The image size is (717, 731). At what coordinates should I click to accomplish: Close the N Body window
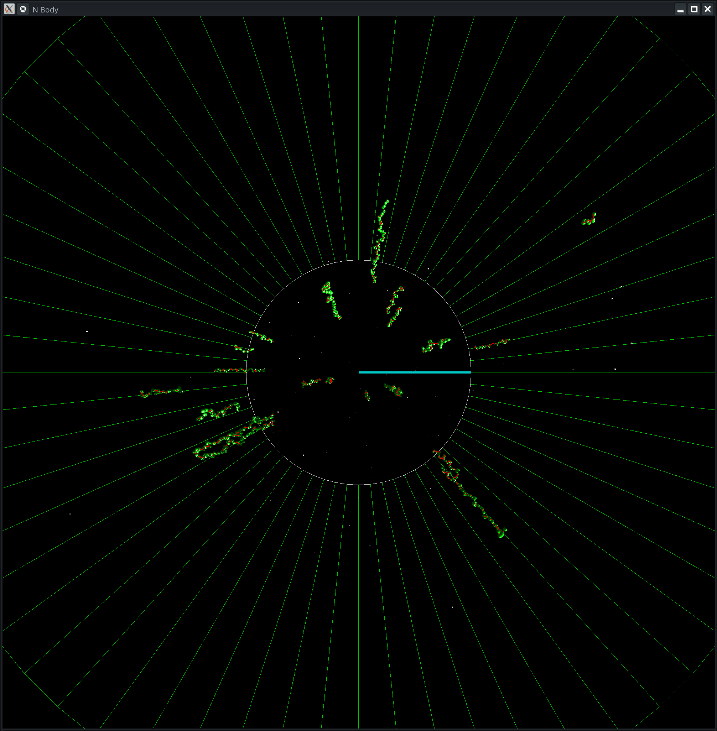[x=708, y=9]
